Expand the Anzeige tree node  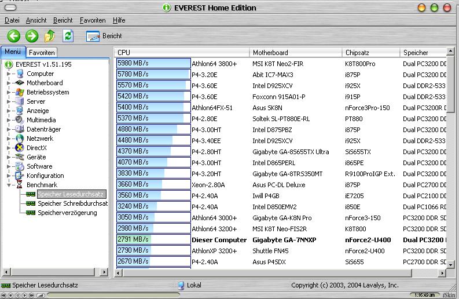[9, 111]
